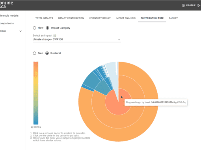The image size is (201, 150).
Task: Click the color value range legend bar
Action: click(36, 93)
